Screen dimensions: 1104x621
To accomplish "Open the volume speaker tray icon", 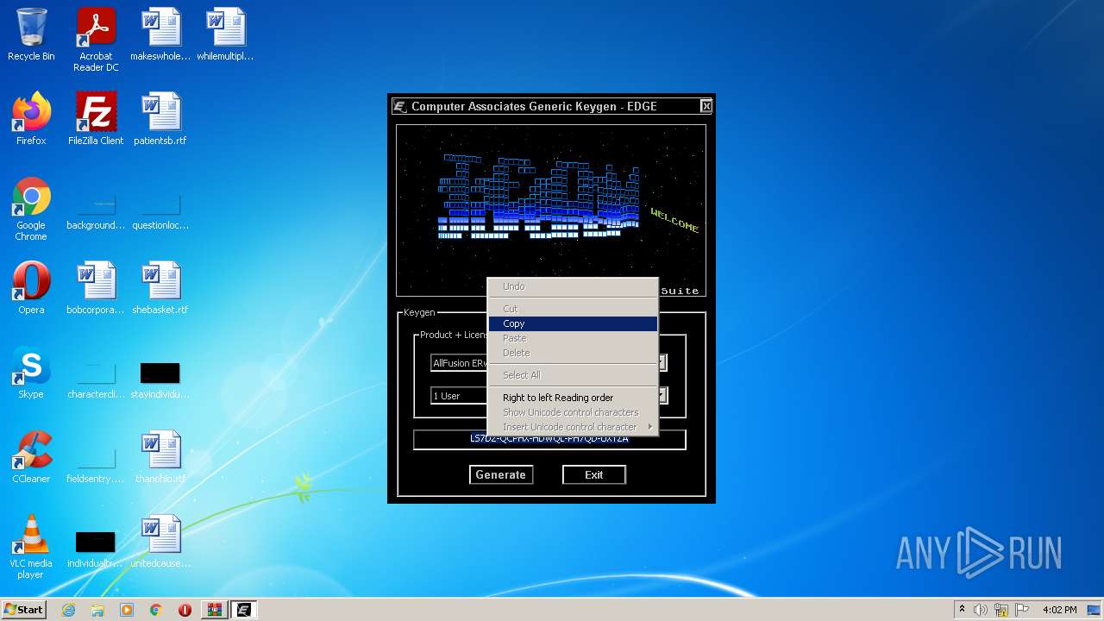I will click(x=981, y=610).
